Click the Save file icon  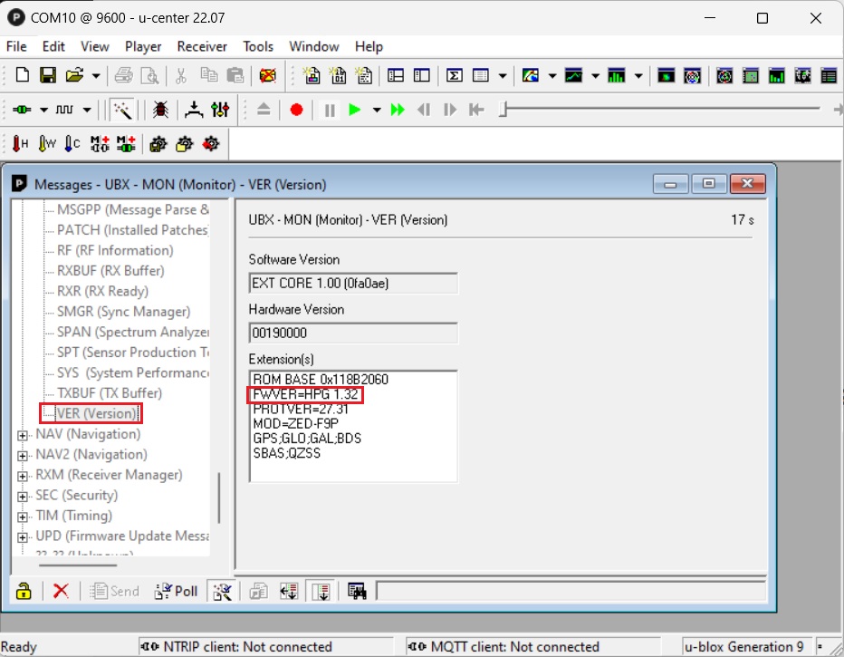pyautogui.click(x=48, y=76)
